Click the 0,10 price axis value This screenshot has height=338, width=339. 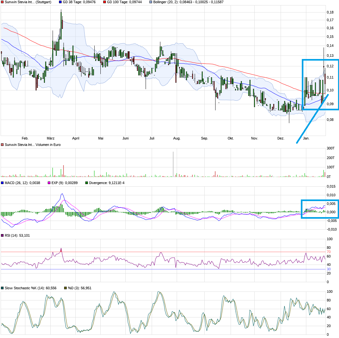tap(330, 90)
